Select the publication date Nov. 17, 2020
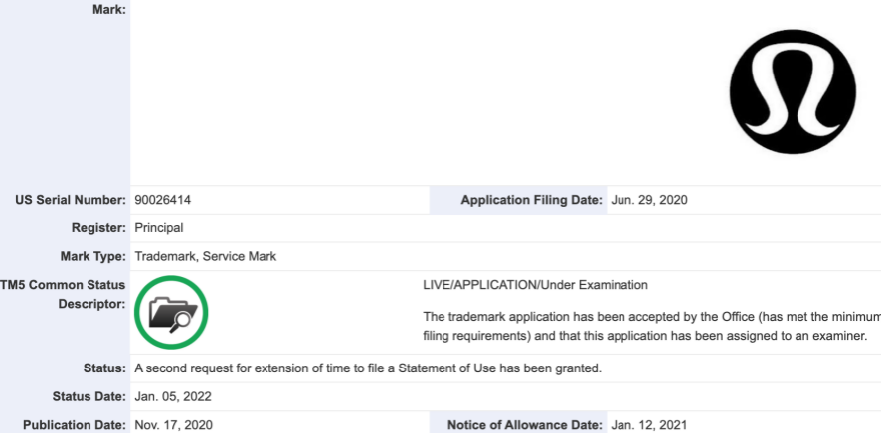 [174, 425]
